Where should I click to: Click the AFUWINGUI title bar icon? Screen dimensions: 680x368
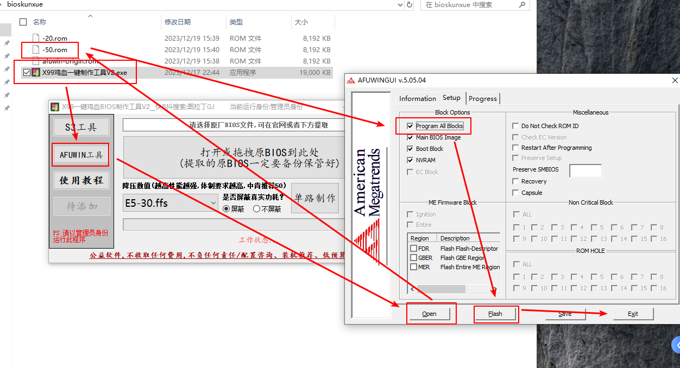pos(351,80)
